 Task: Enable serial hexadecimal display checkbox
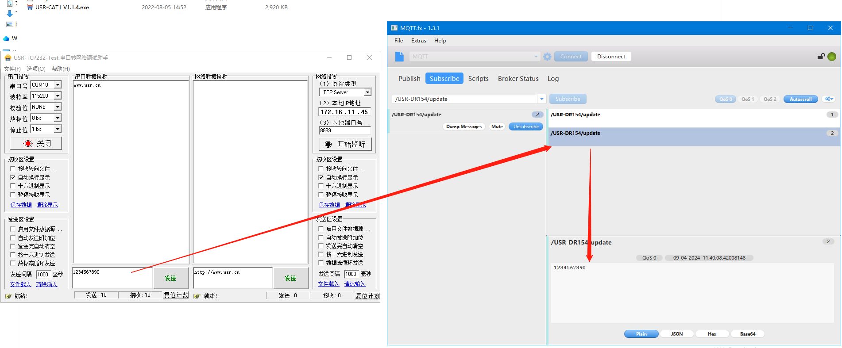(x=13, y=186)
